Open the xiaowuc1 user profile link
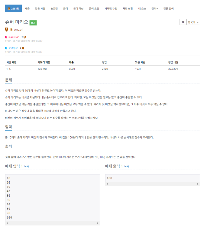The width and height of the screenshot is (207, 228). (14, 37)
